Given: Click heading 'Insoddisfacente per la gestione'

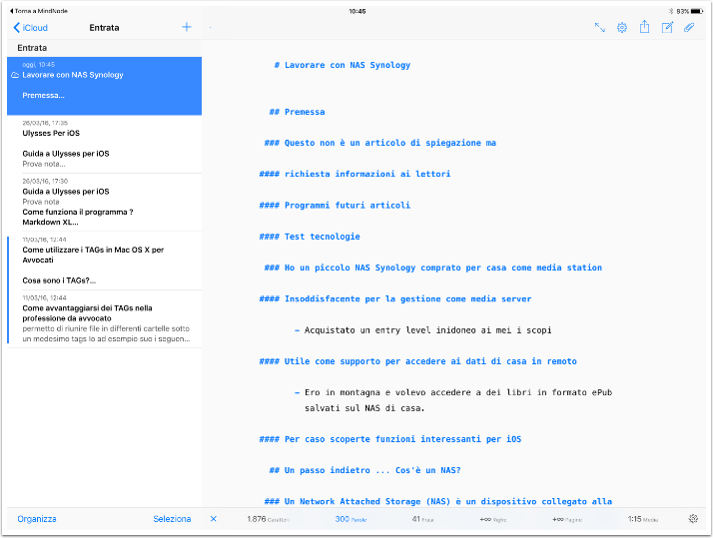Looking at the screenshot, I should tap(395, 298).
